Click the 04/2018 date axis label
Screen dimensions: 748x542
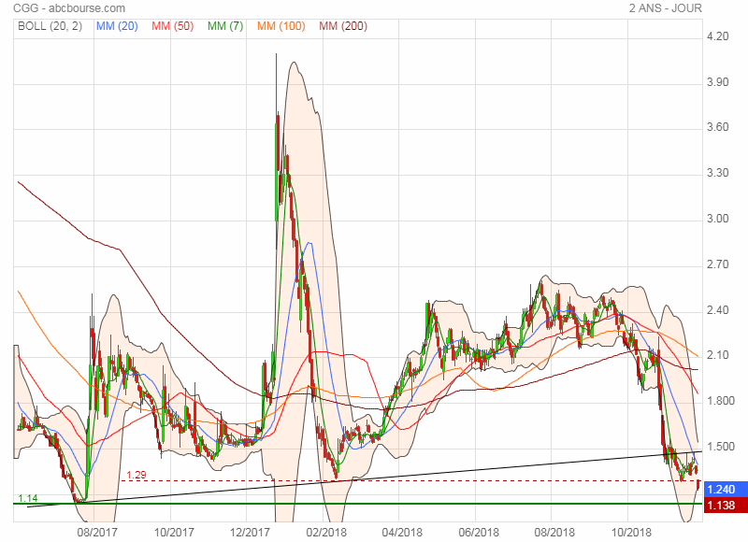[x=402, y=532]
